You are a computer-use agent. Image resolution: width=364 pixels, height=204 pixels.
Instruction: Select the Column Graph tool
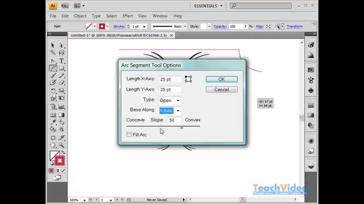click(61, 107)
